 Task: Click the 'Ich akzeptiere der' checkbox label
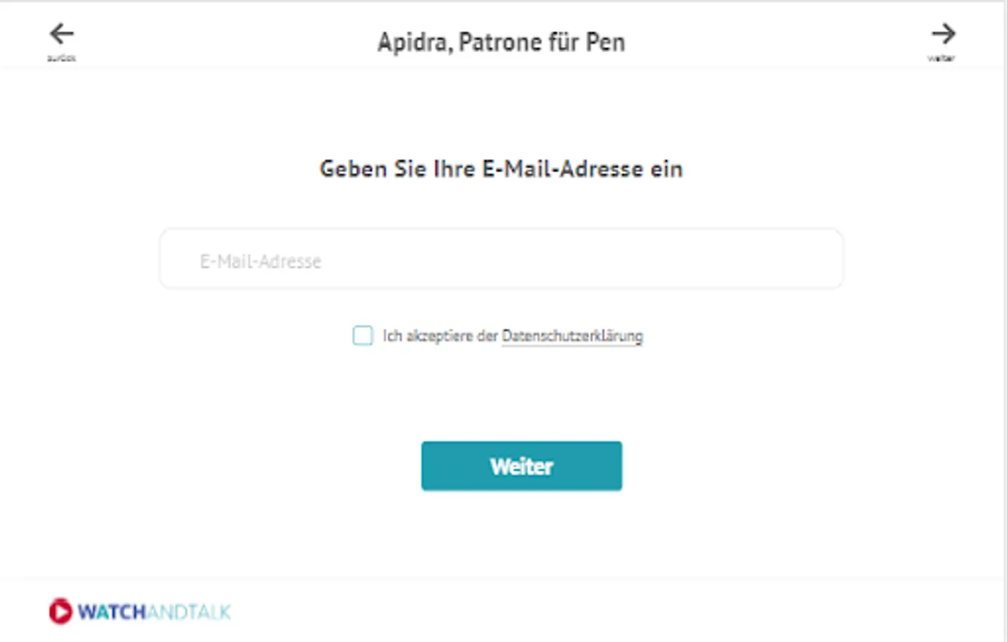point(440,336)
